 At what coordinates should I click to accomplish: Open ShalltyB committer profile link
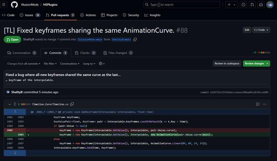[17, 92]
